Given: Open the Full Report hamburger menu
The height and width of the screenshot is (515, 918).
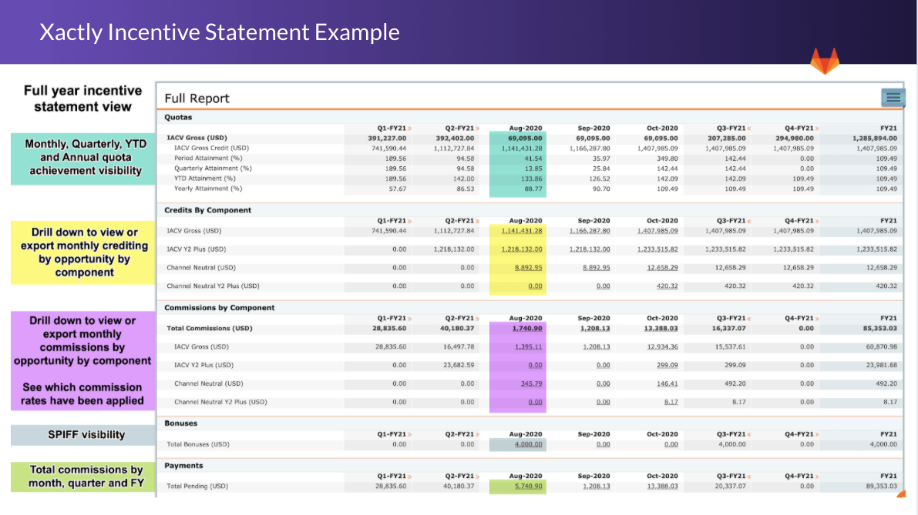Looking at the screenshot, I should click(893, 97).
